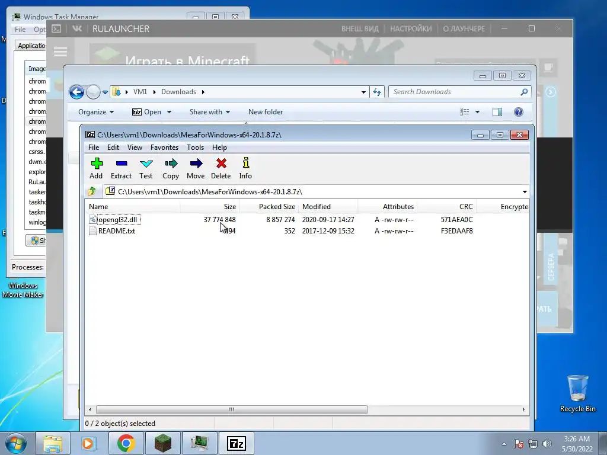Switch to Task Manager on the taskbar

click(x=199, y=443)
